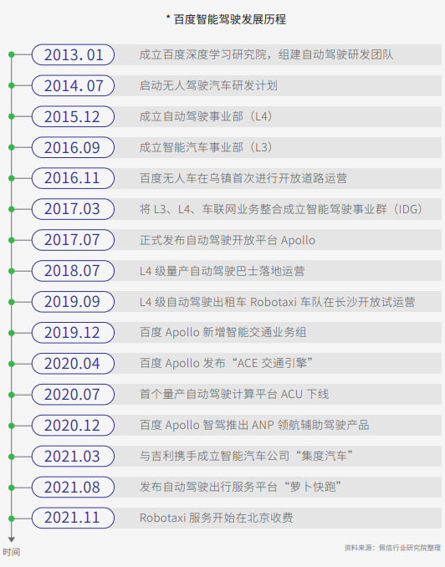
Task: Select the 2014.07 date badge
Action: [x=73, y=85]
